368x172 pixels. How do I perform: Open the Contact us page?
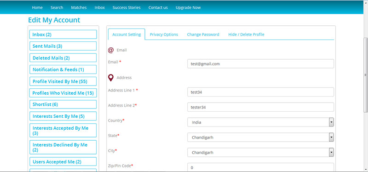click(x=158, y=7)
